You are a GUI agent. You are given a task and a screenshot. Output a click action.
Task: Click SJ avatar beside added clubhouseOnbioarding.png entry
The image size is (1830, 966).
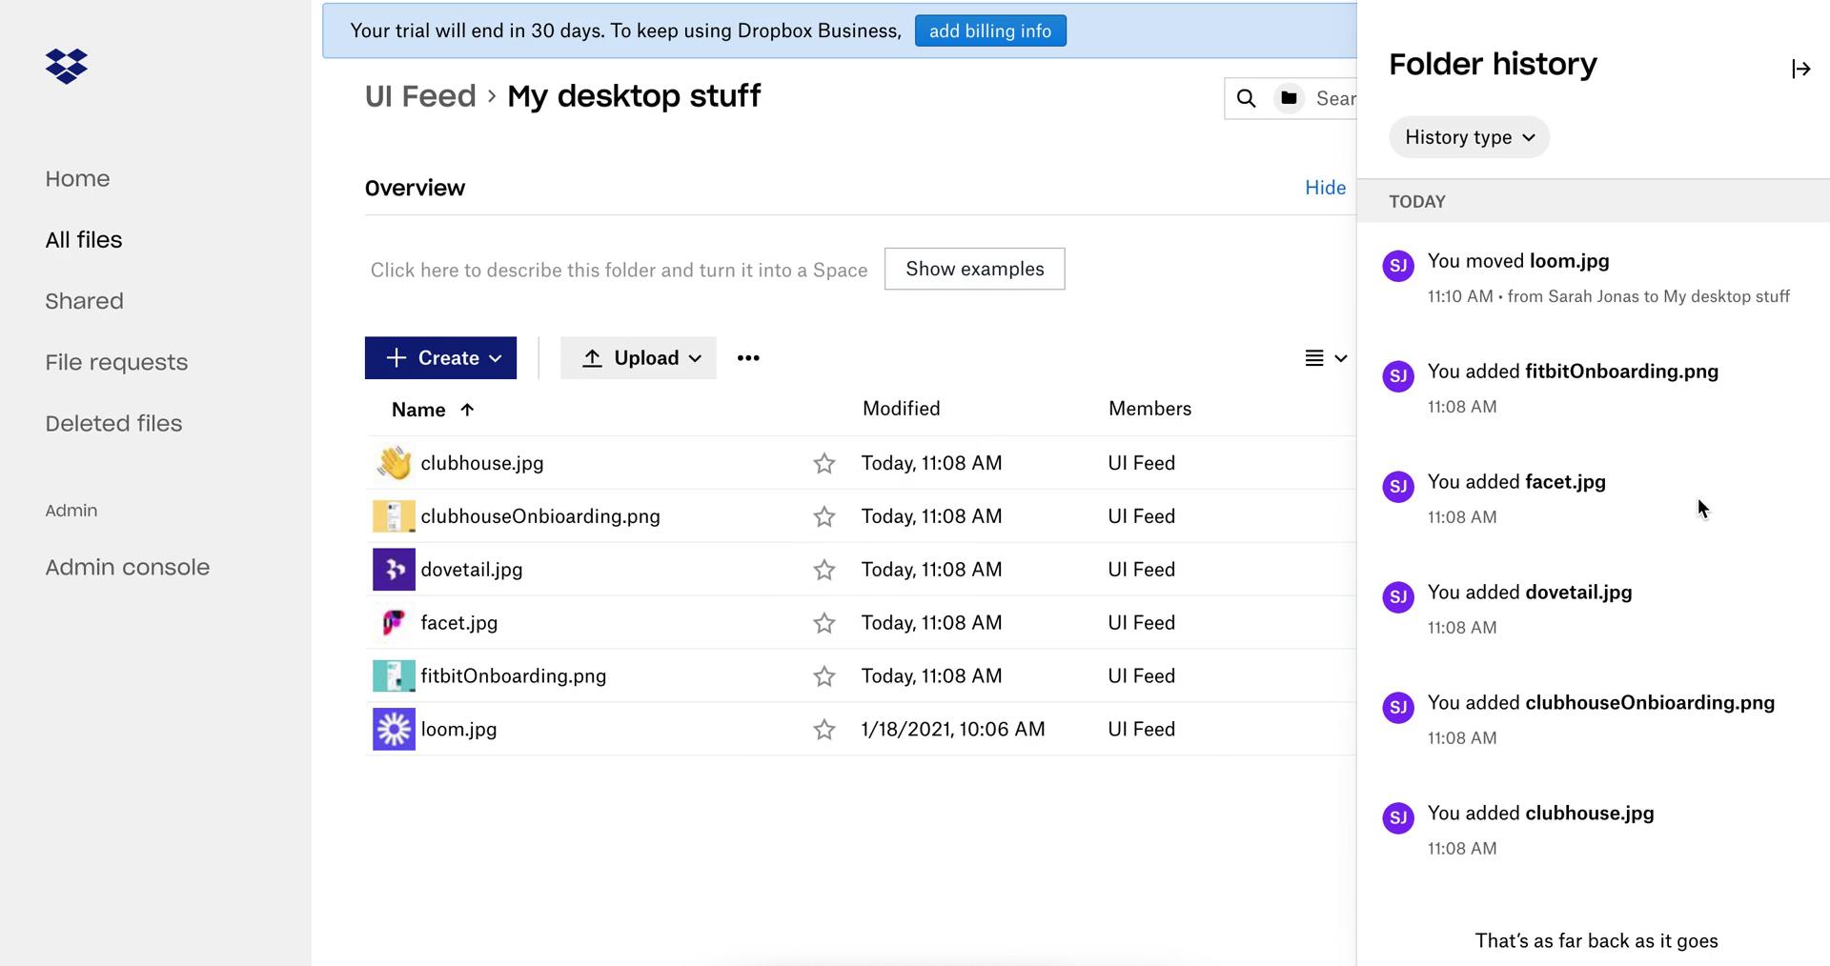pos(1398,708)
